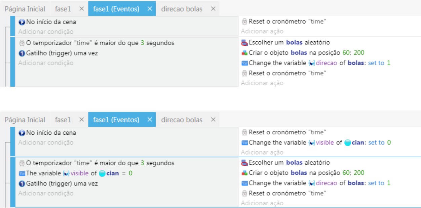Click the value 0 in the visible of cian action
This screenshot has height=208, width=421.
point(389,142)
